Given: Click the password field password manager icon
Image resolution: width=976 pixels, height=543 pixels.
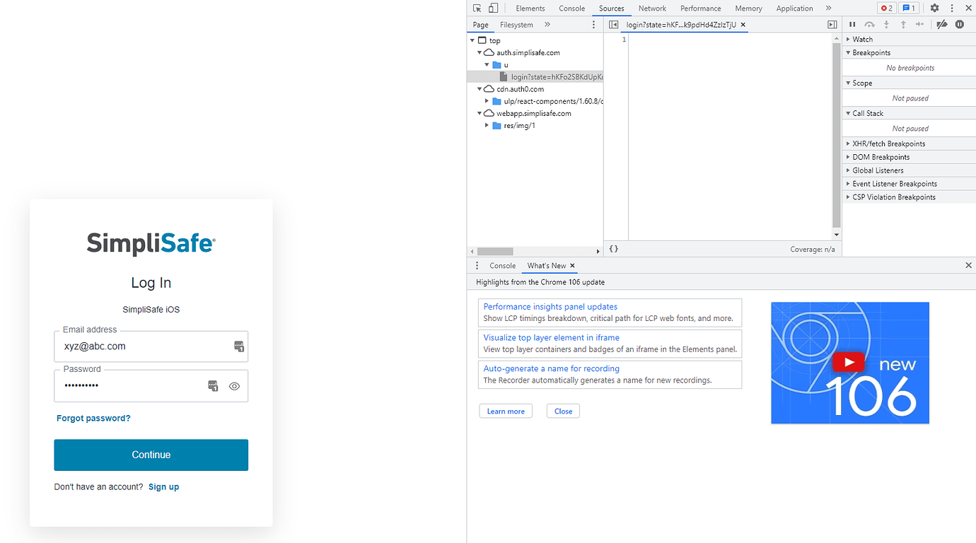Looking at the screenshot, I should pyautogui.click(x=213, y=386).
